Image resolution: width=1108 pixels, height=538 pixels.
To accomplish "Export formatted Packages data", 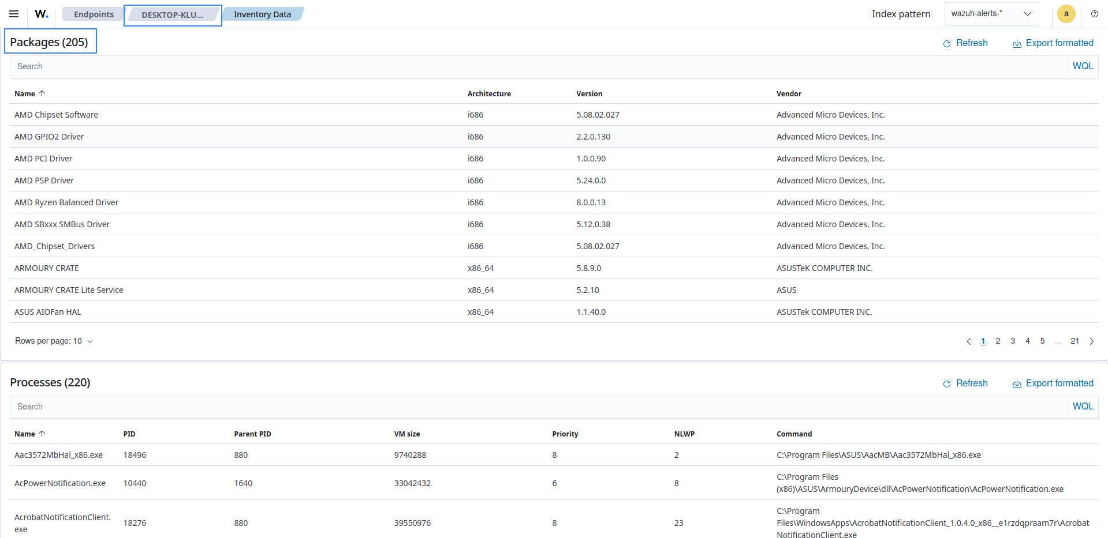I will (x=1053, y=43).
